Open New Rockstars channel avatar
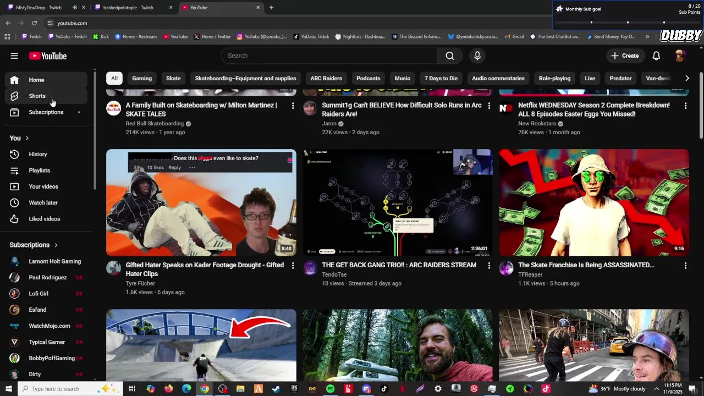The width and height of the screenshot is (704, 396). coord(506,108)
